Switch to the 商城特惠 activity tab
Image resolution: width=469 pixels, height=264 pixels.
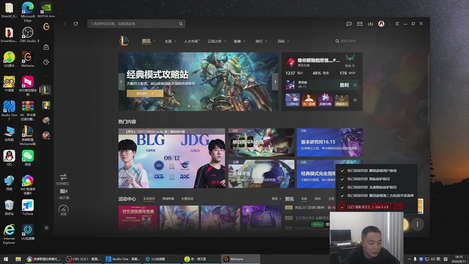pos(168,199)
